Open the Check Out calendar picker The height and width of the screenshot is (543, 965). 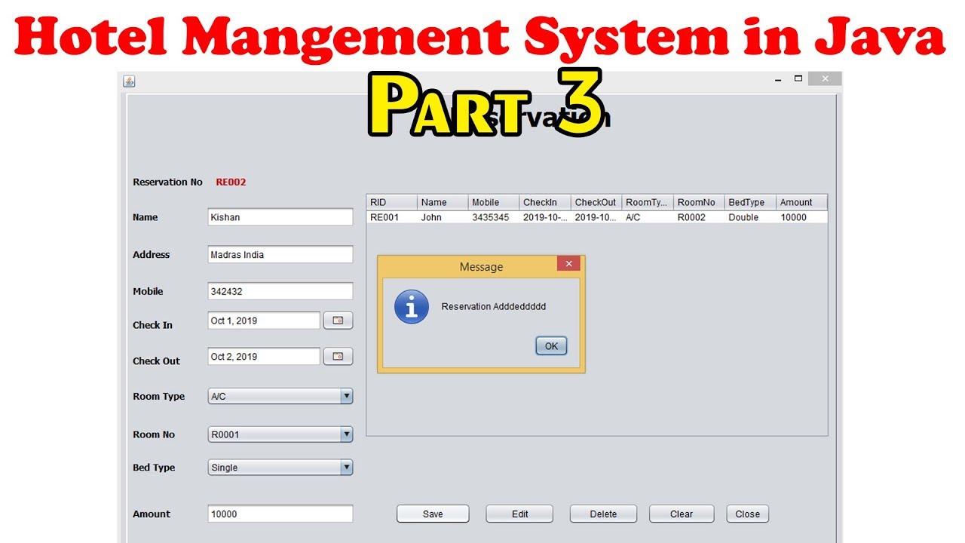338,357
